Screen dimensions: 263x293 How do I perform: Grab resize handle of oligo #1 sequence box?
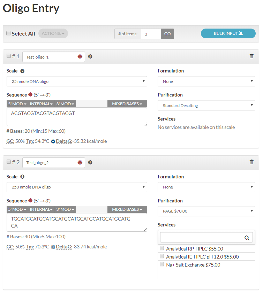click(x=145, y=124)
